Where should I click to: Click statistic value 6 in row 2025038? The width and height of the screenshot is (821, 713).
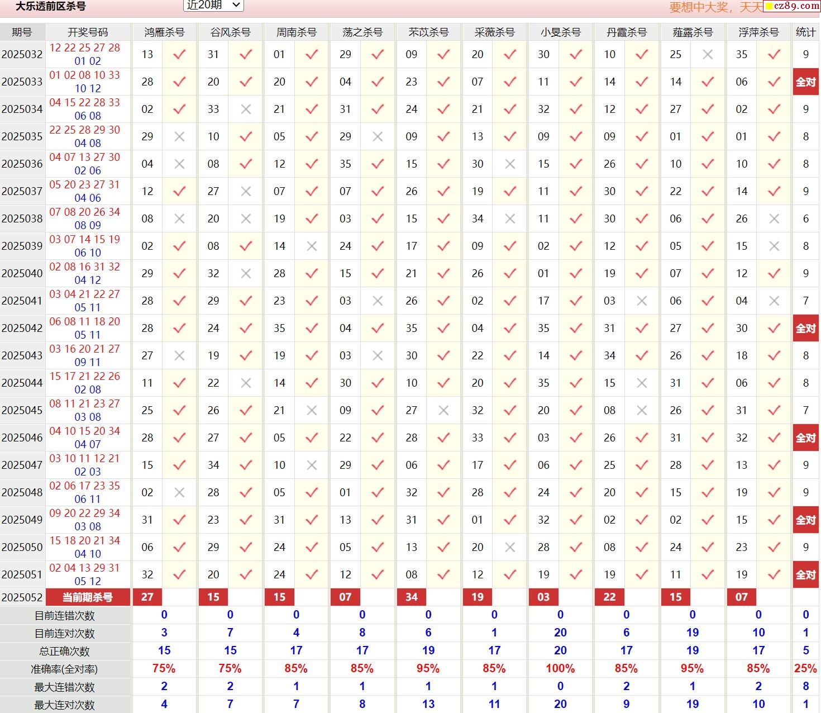click(x=806, y=219)
